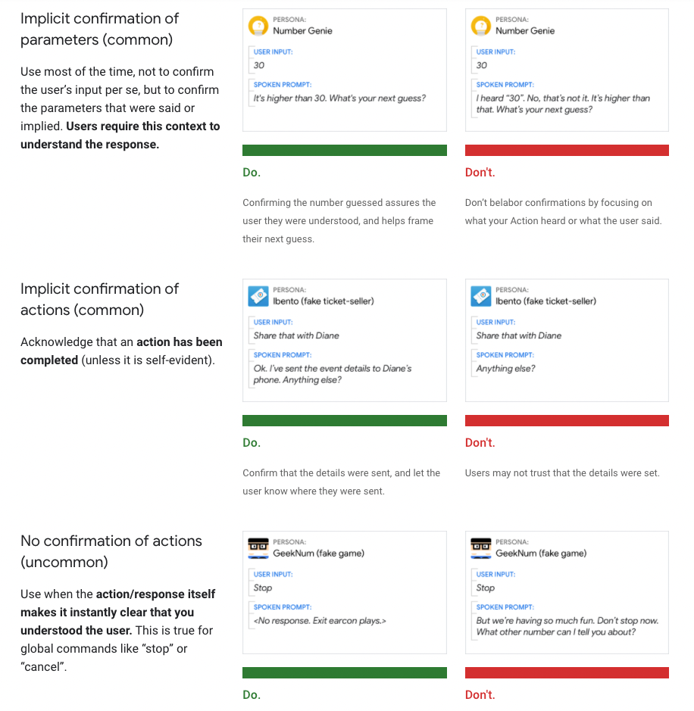Image resolution: width=694 pixels, height=711 pixels.
Task: Click the 'Anything else?' prompt in Don't card
Action: click(505, 369)
